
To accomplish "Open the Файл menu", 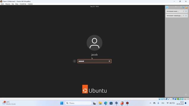I will 2,4.
